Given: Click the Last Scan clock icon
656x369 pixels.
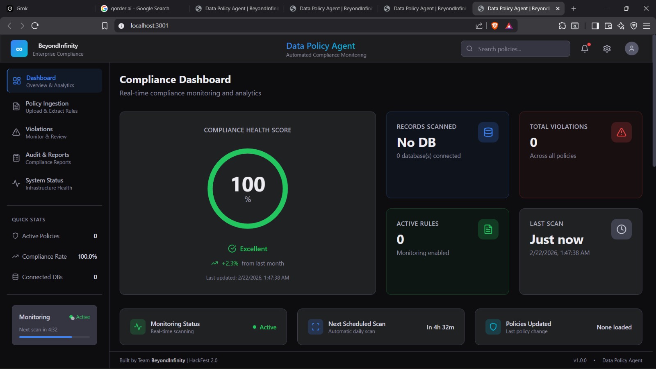Looking at the screenshot, I should [621, 230].
